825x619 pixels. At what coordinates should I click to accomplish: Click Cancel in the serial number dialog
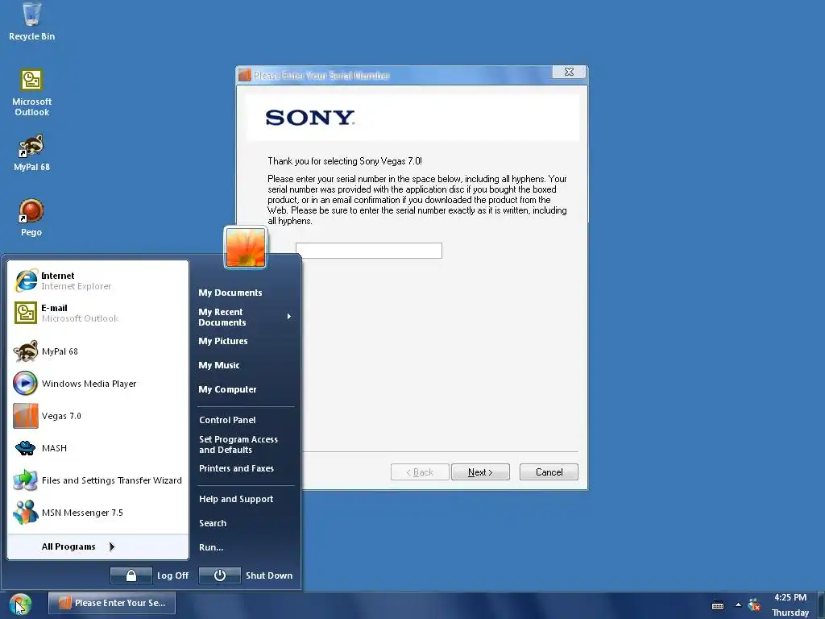(549, 472)
